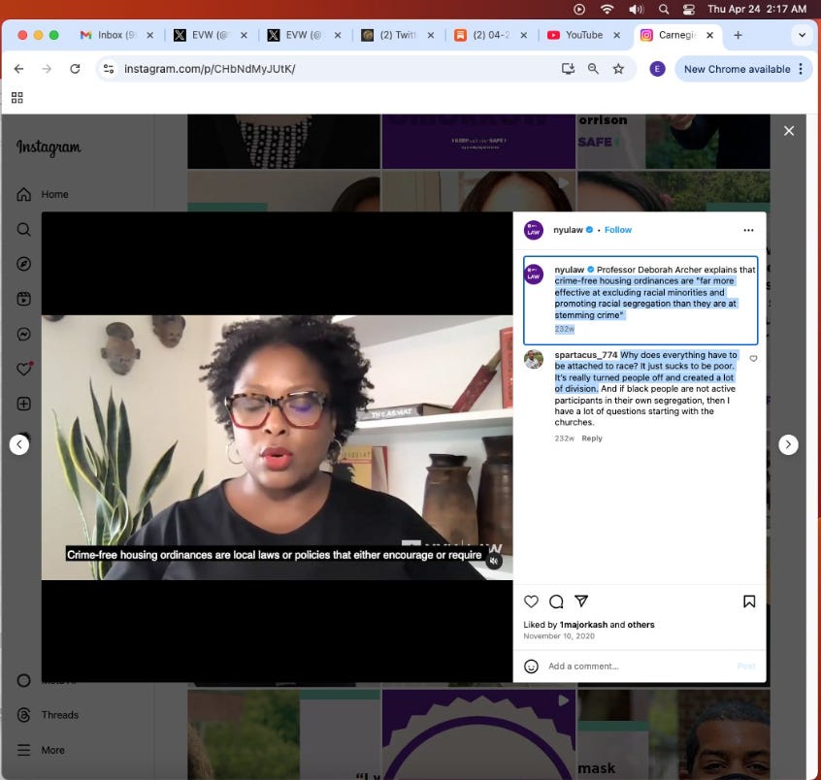821x780 pixels.
Task: Reload the page
Action: click(75, 69)
